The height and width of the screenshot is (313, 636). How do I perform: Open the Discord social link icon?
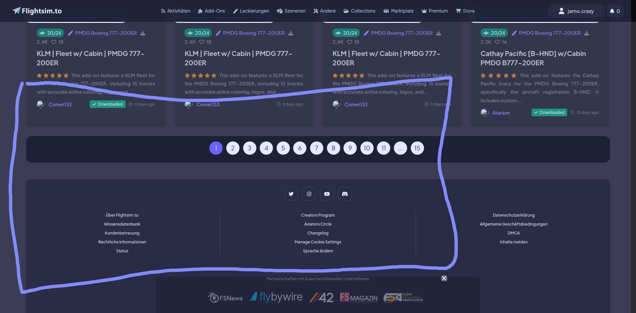click(x=344, y=194)
